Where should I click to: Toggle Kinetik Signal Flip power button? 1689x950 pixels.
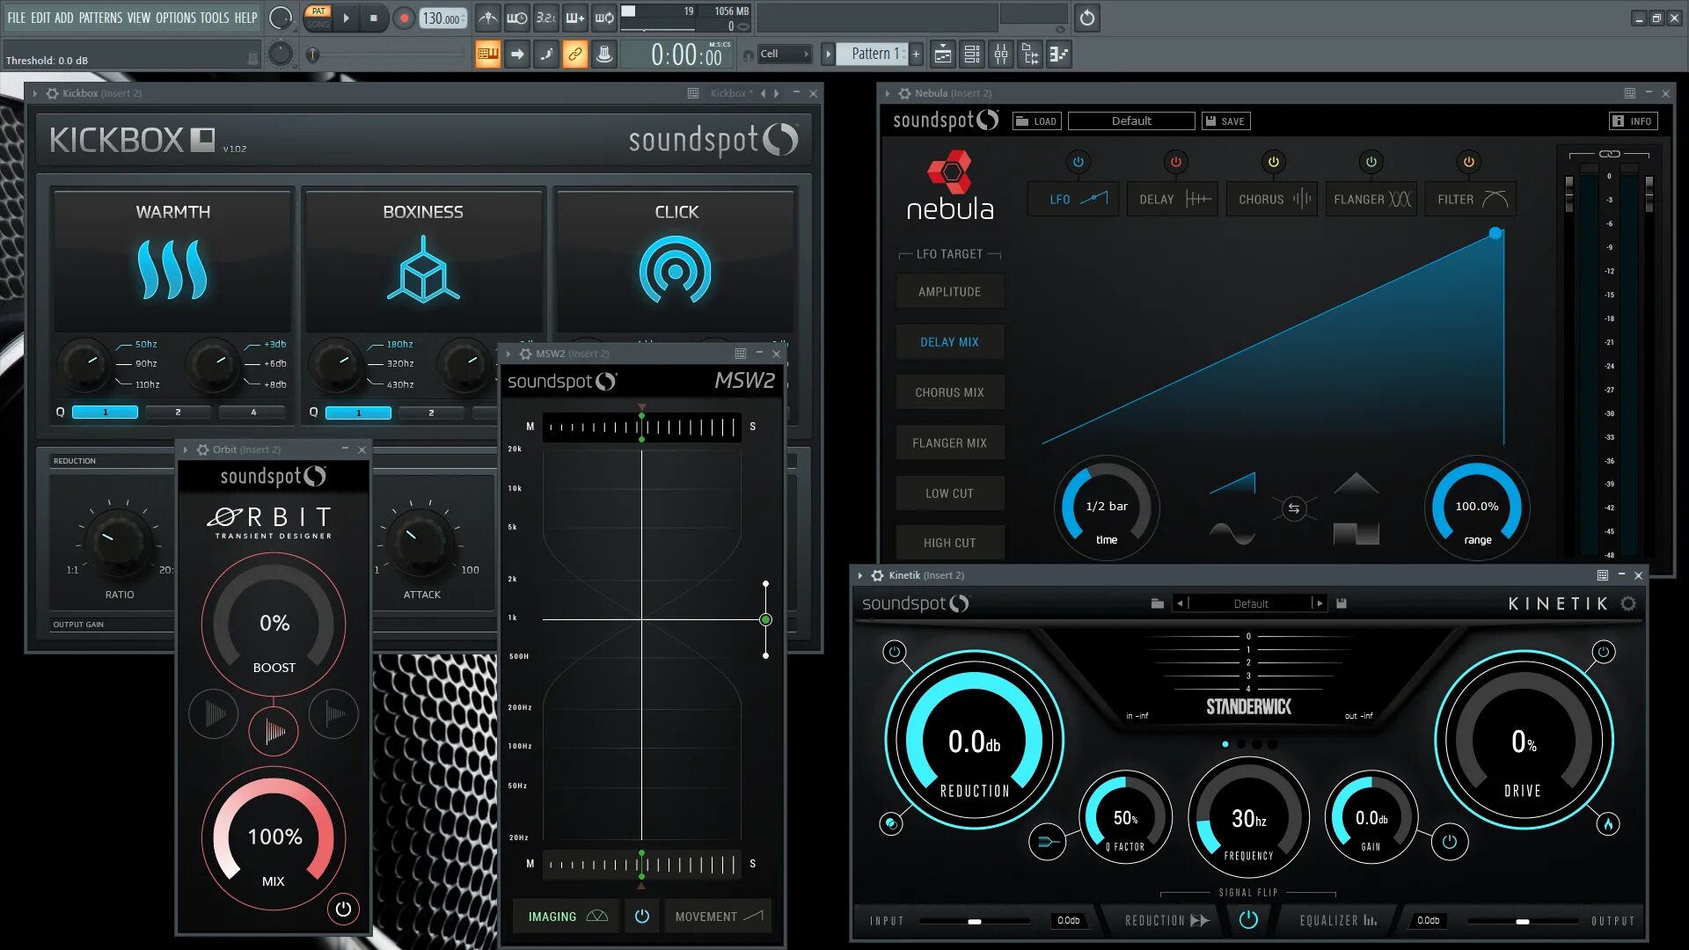point(1248,920)
